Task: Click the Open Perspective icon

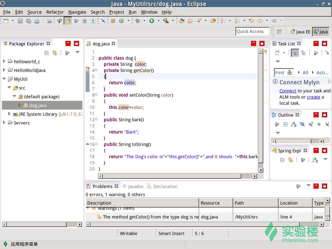Action: [x=279, y=32]
